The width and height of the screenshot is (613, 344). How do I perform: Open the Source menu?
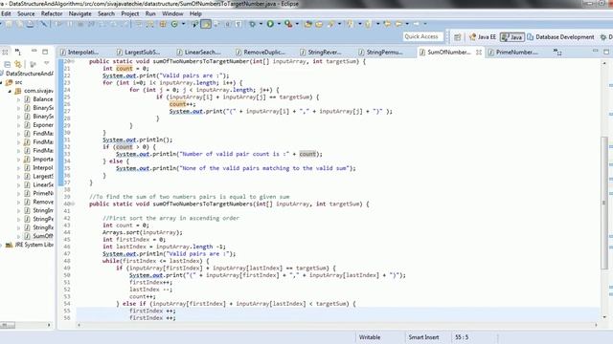coord(26,13)
